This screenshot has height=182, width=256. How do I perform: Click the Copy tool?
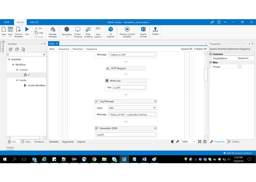pyautogui.click(x=39, y=33)
